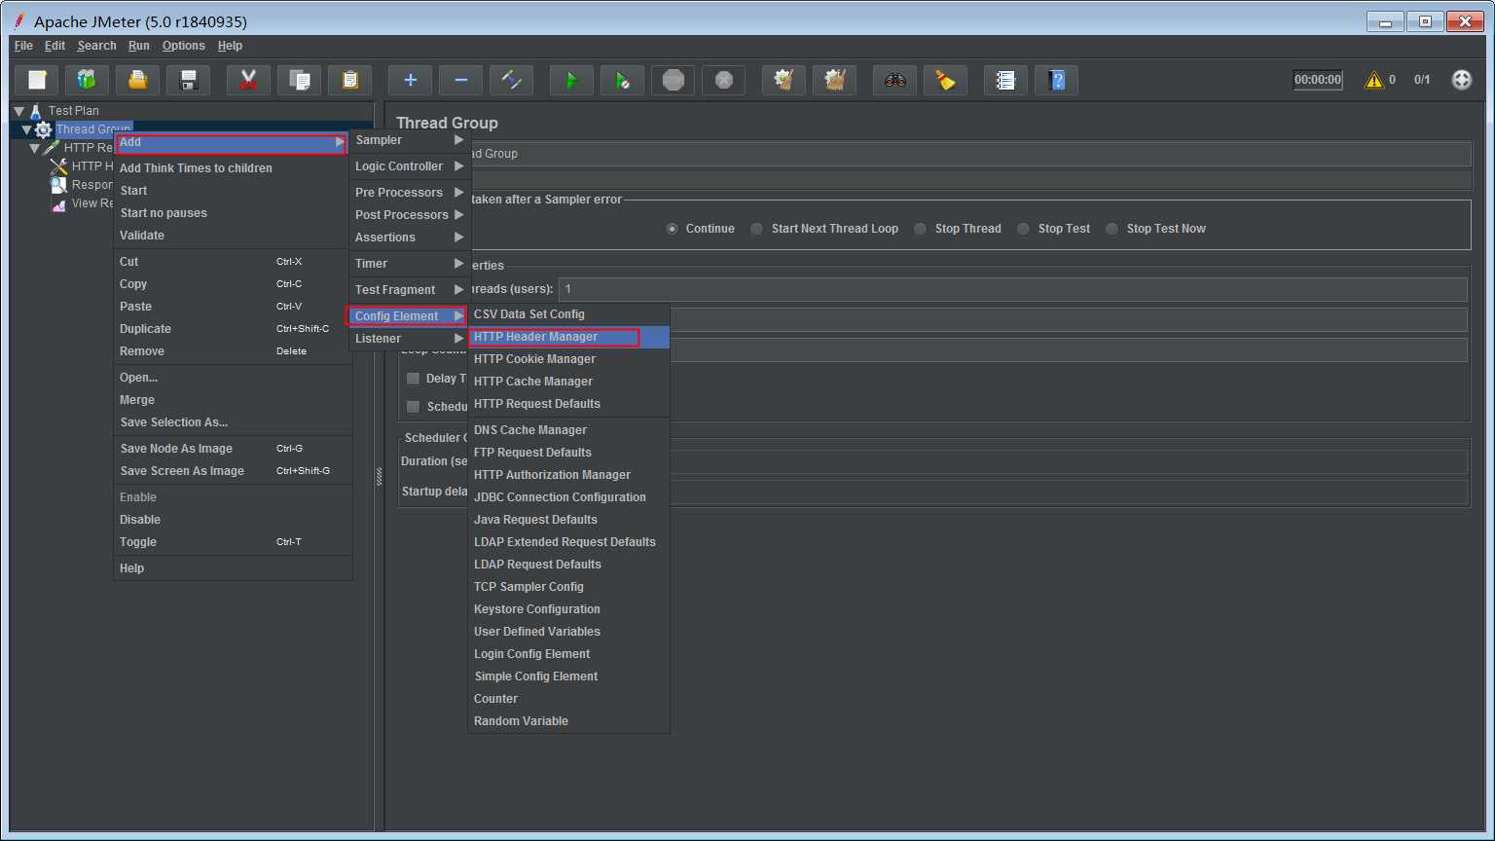
Task: Tick the Delay Thread creation checkbox
Action: click(x=413, y=379)
